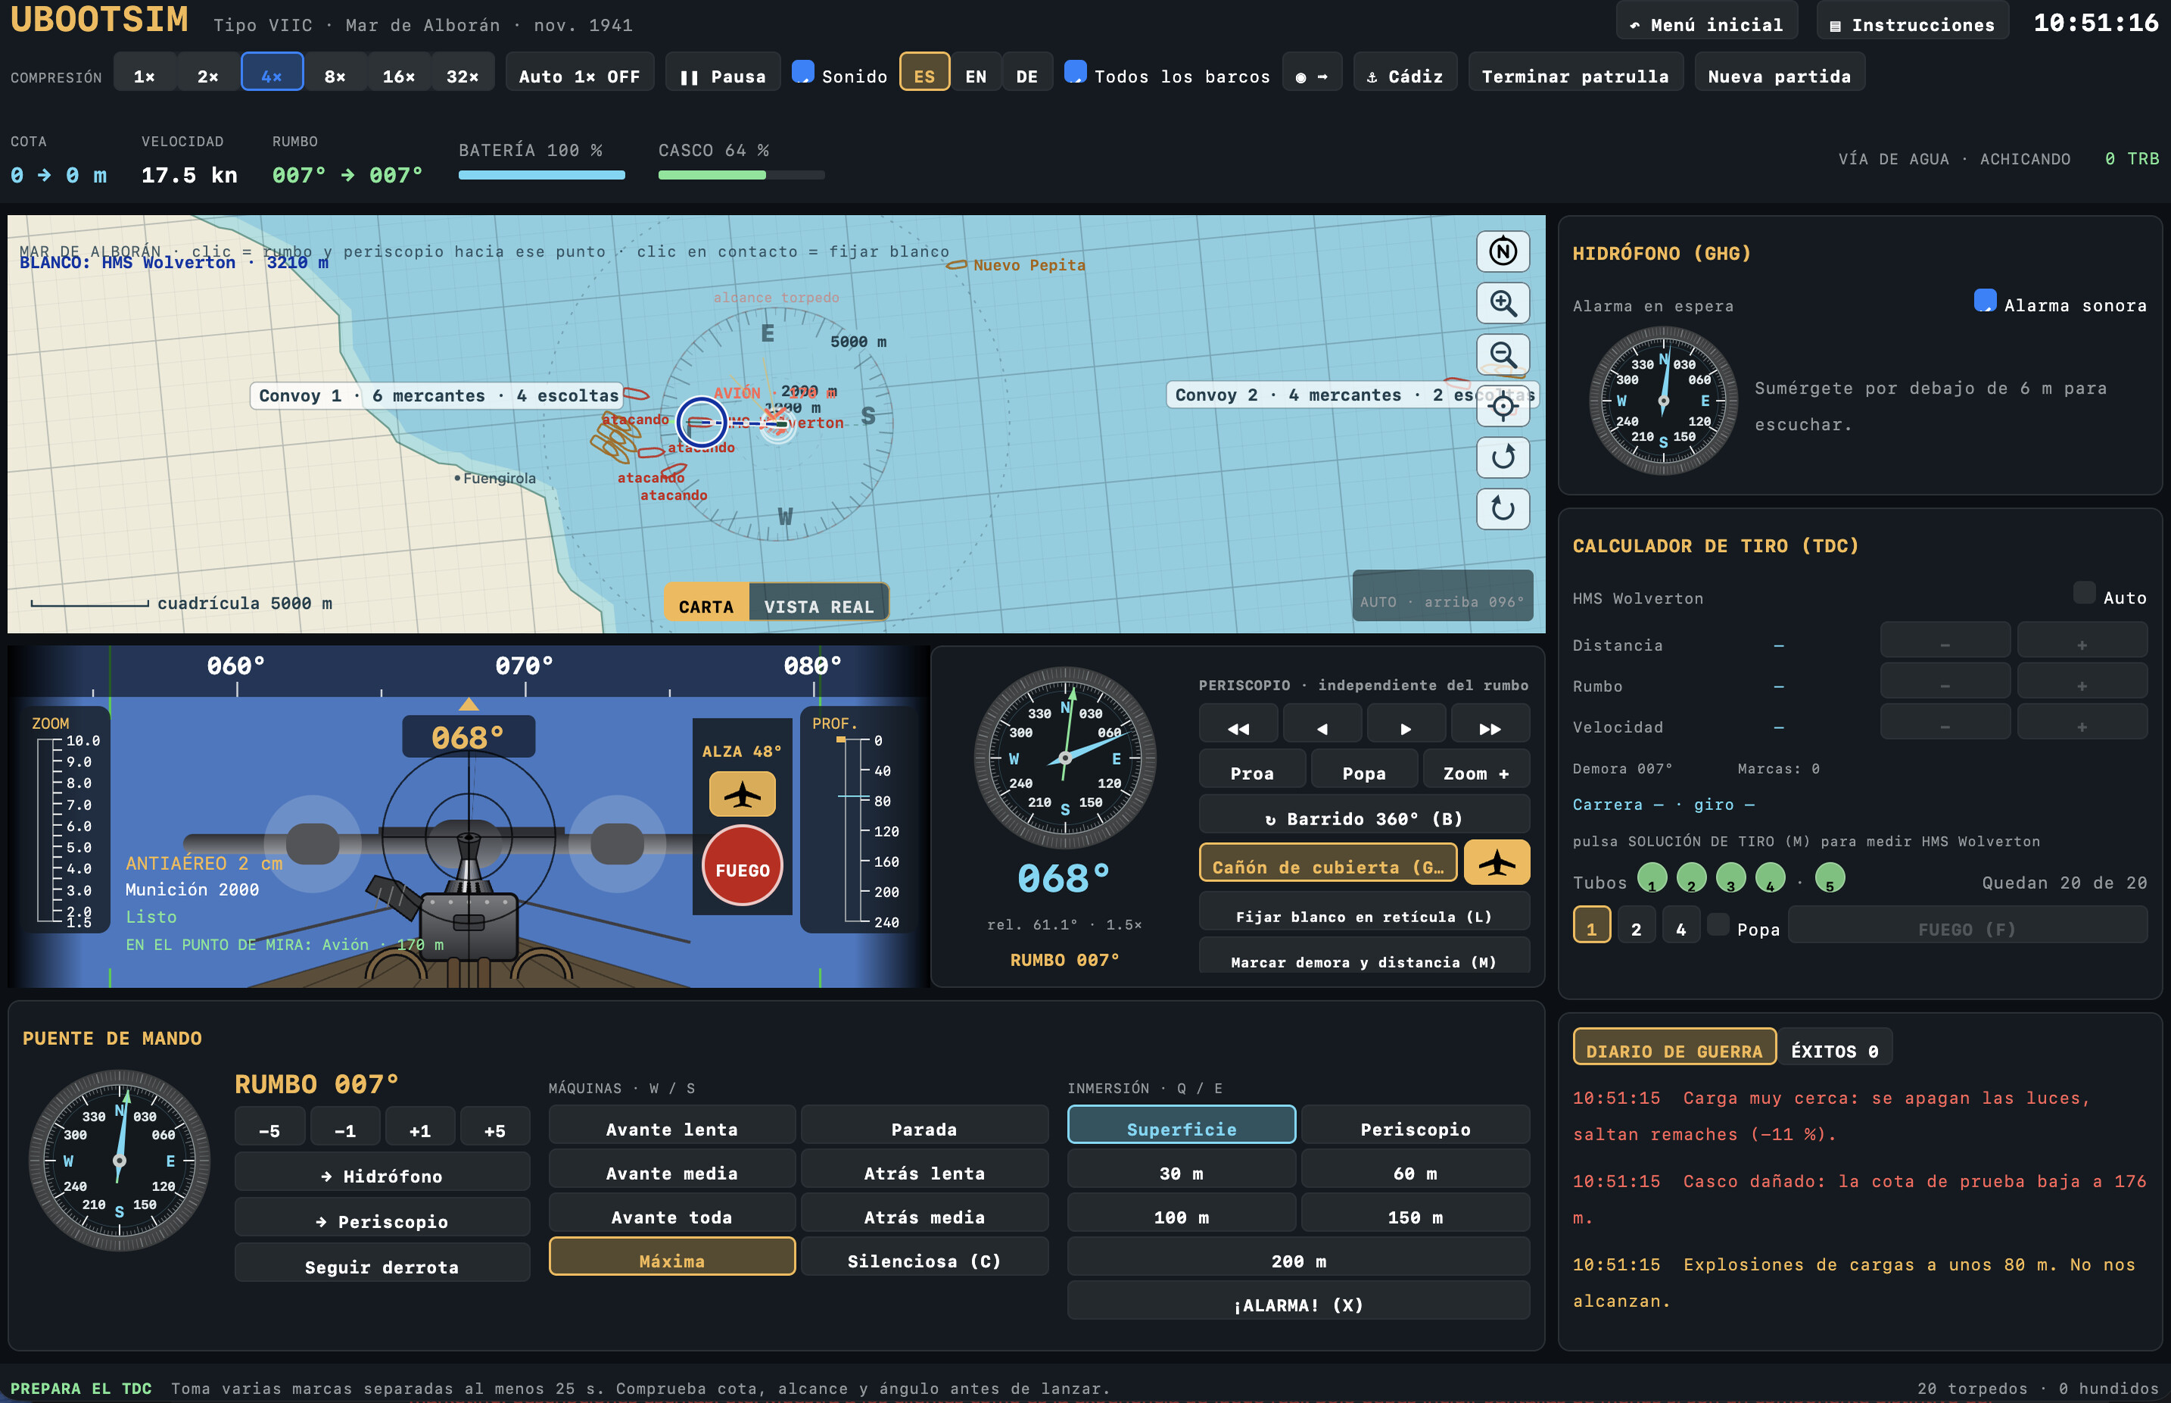This screenshot has height=1403, width=2171.
Task: Toggle Alarma sonora checkbox
Action: [x=1984, y=301]
